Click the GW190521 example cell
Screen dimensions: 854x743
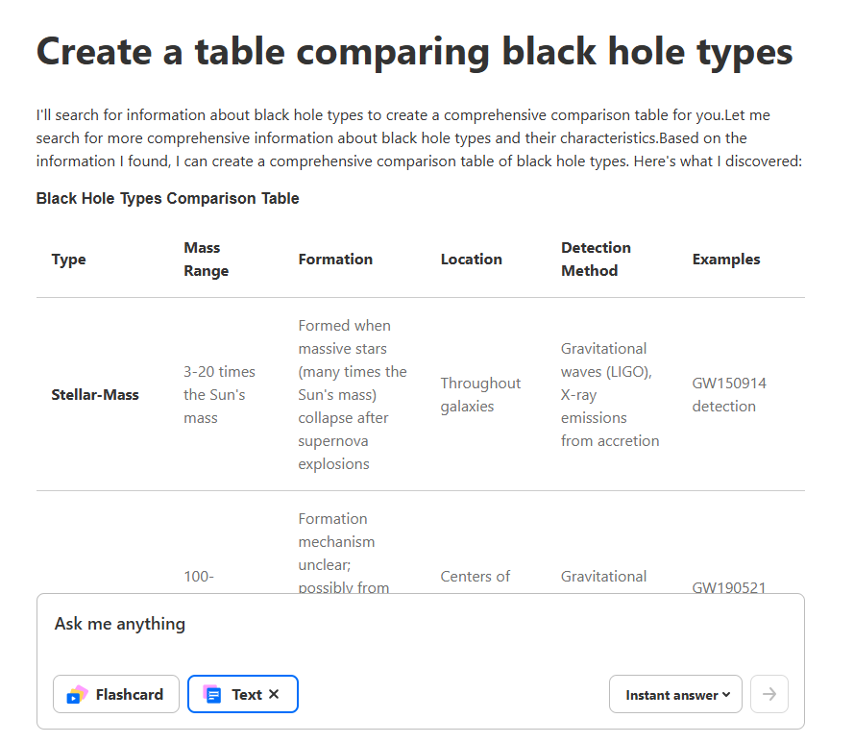[x=729, y=587]
